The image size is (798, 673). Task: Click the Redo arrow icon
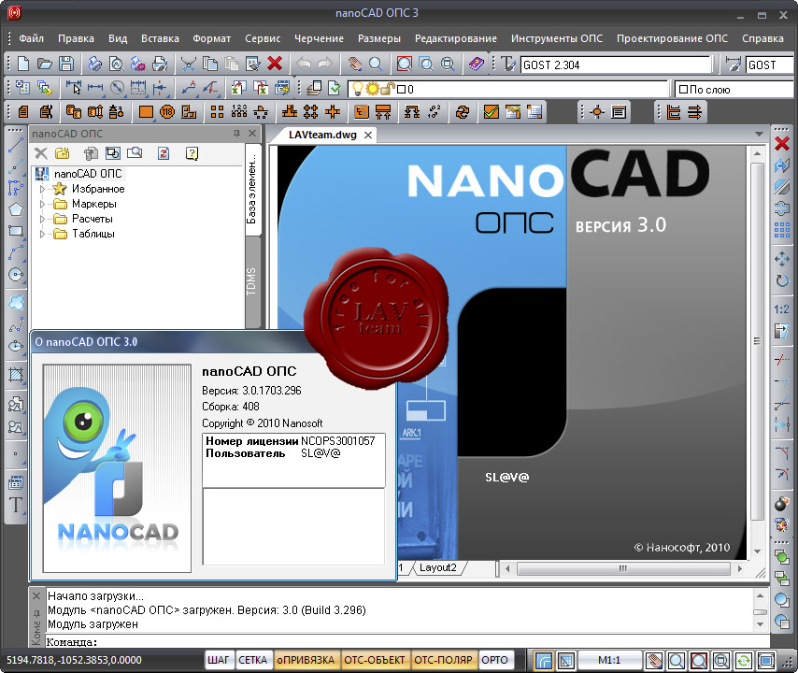pyautogui.click(x=325, y=64)
